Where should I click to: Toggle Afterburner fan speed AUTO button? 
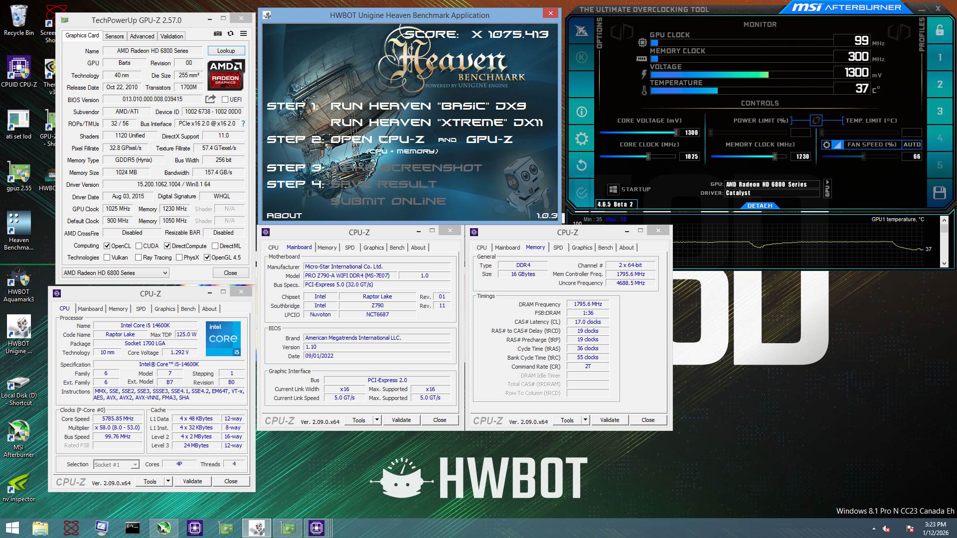pos(912,144)
